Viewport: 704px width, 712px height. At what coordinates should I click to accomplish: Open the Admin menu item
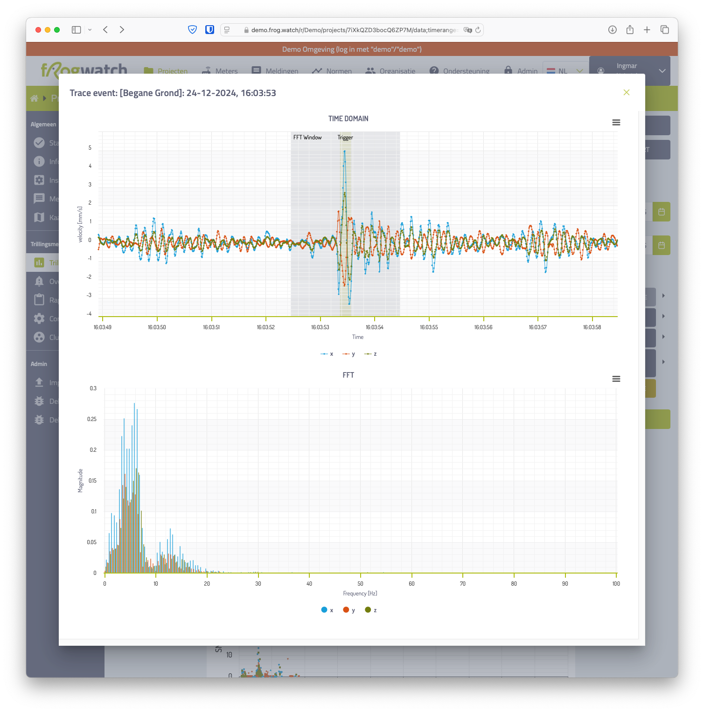[x=521, y=71]
